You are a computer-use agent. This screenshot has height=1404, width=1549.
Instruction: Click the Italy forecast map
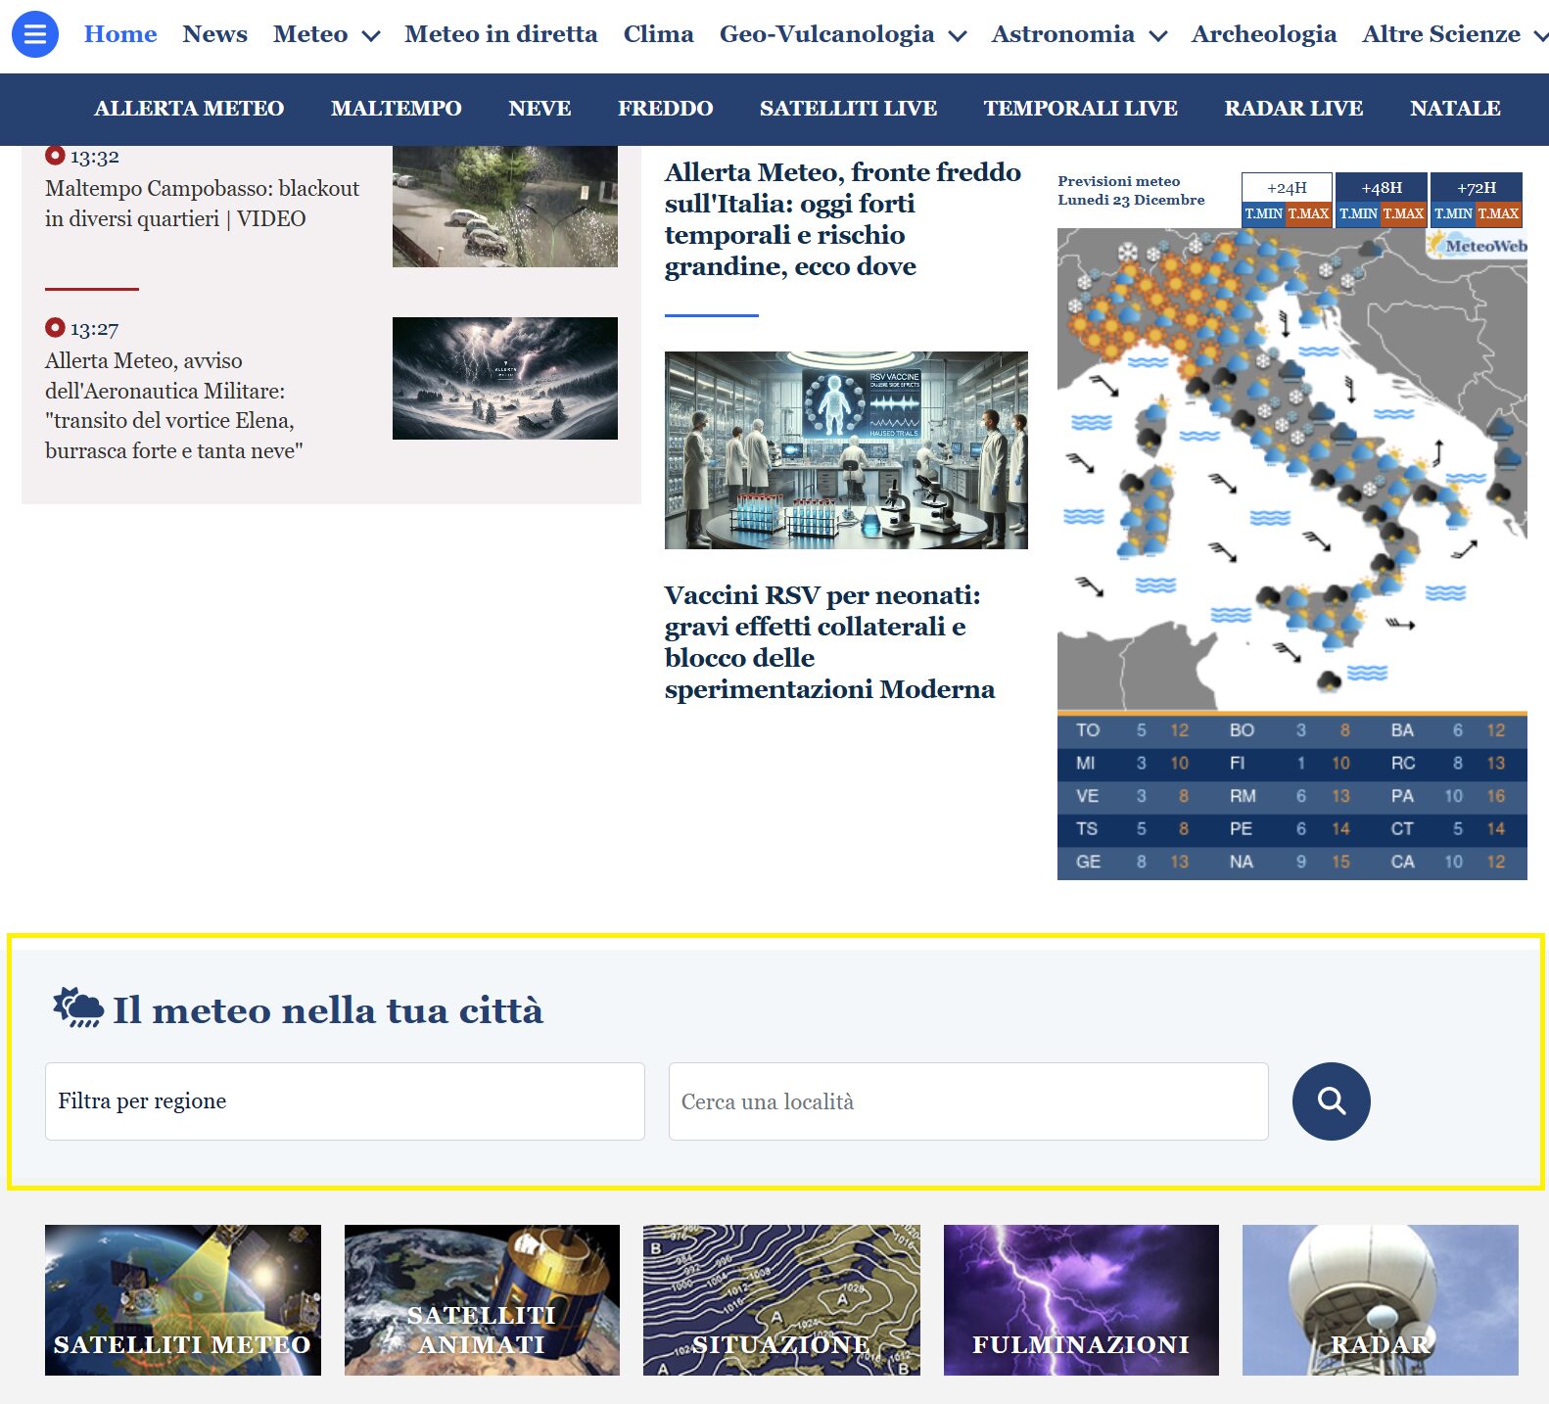[x=1292, y=470]
